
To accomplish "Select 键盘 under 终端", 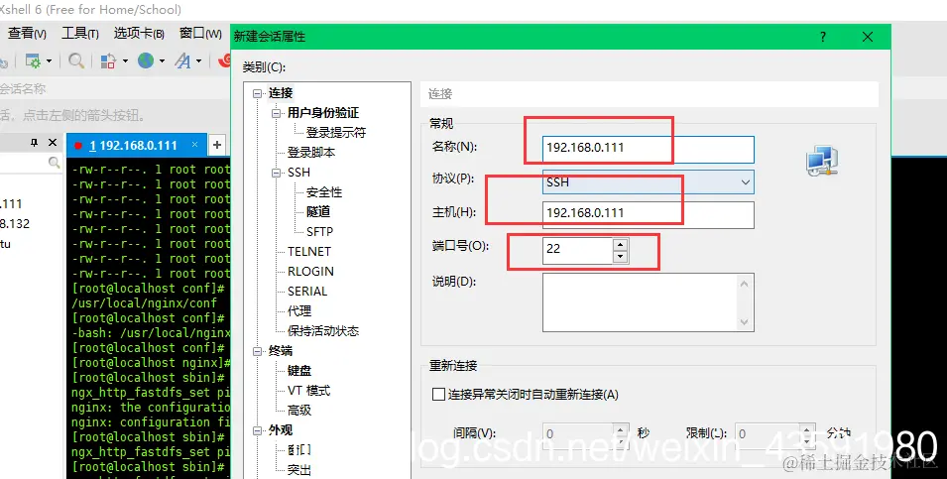I will tap(299, 371).
